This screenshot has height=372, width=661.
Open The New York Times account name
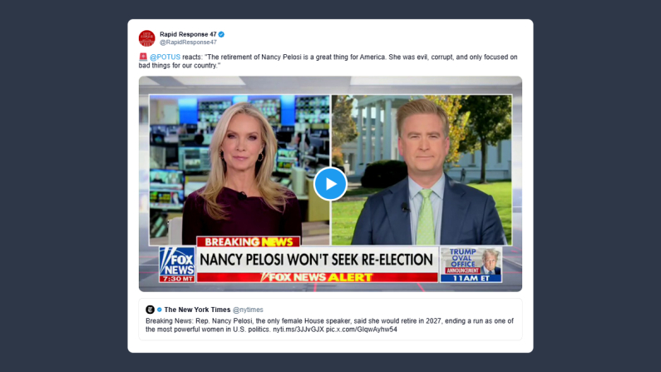click(x=197, y=310)
